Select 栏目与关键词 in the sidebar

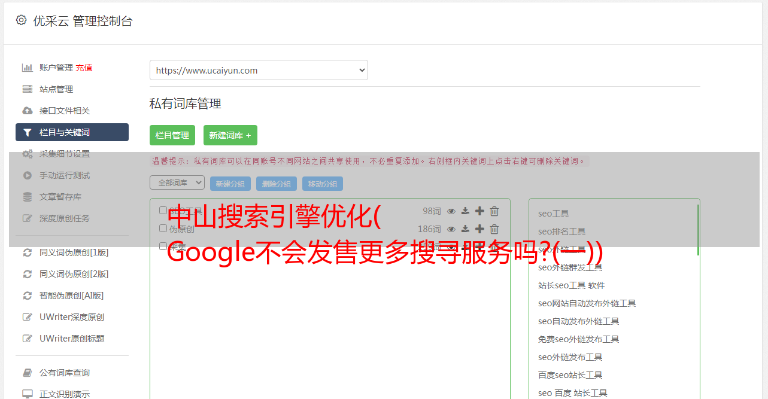click(x=72, y=132)
